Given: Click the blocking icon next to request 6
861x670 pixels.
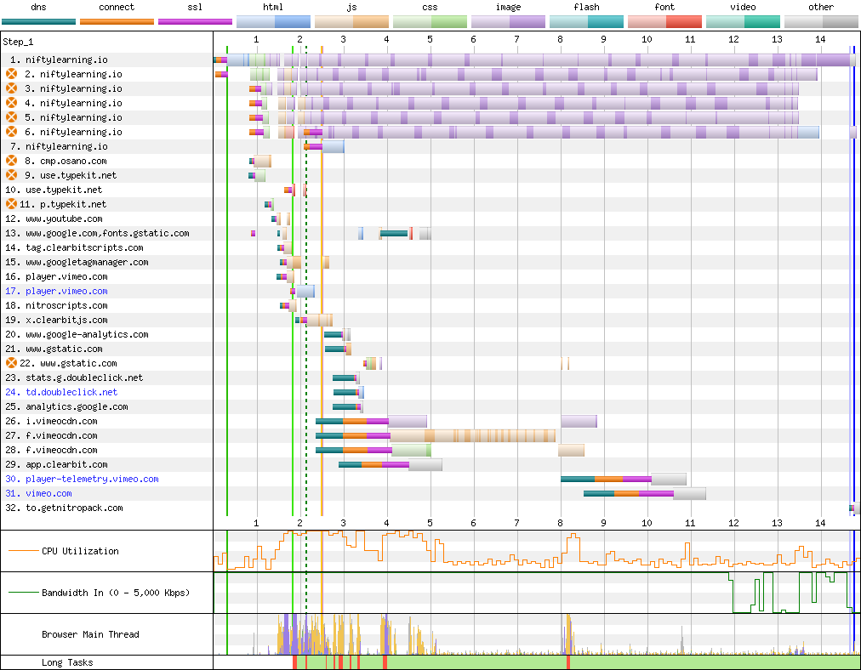Looking at the screenshot, I should coord(12,132).
